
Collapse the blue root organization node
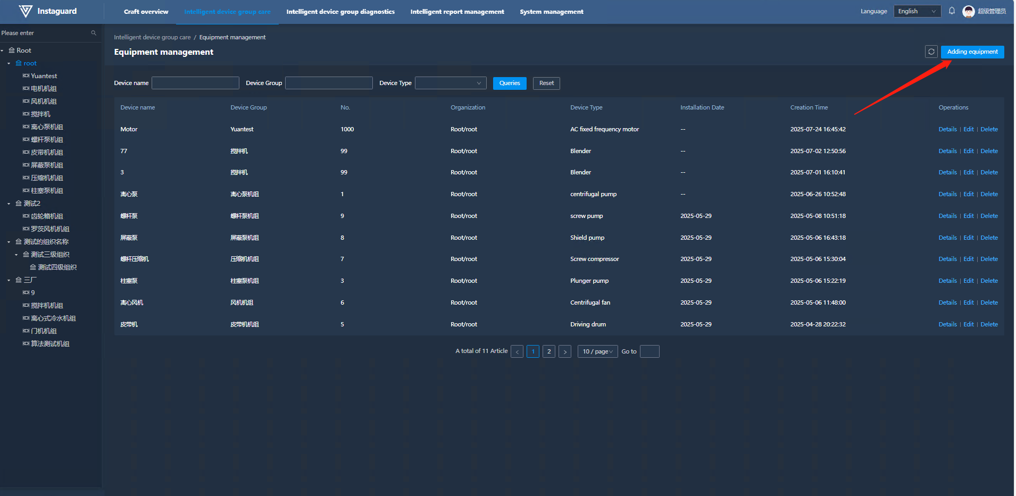click(x=9, y=63)
